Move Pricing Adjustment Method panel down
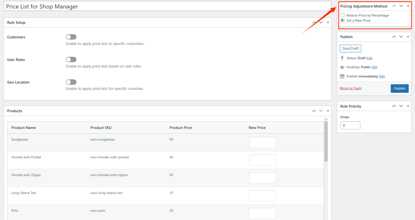Viewport: 415px width, 220px height. point(401,6)
